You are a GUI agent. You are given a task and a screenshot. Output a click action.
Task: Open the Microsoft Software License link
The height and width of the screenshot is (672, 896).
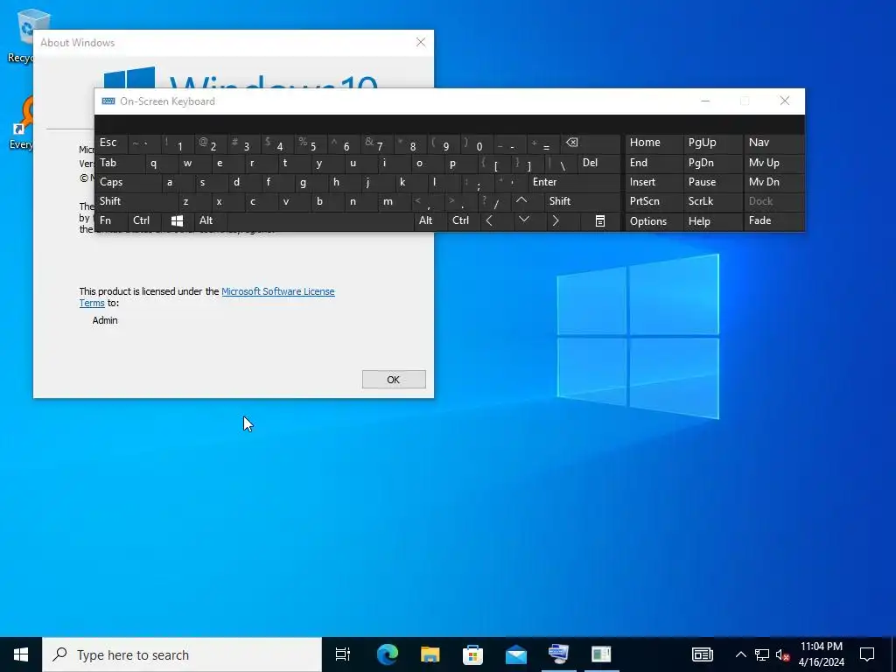[x=277, y=291]
